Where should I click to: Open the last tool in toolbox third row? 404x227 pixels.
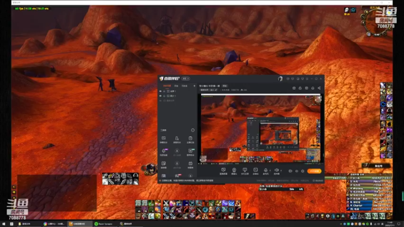tap(190, 165)
